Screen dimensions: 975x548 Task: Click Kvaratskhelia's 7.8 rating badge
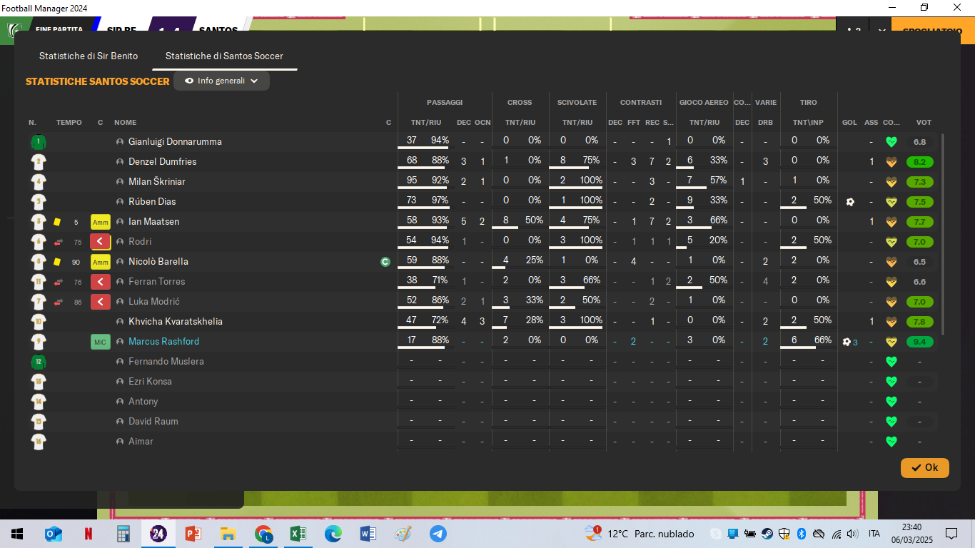(x=919, y=322)
